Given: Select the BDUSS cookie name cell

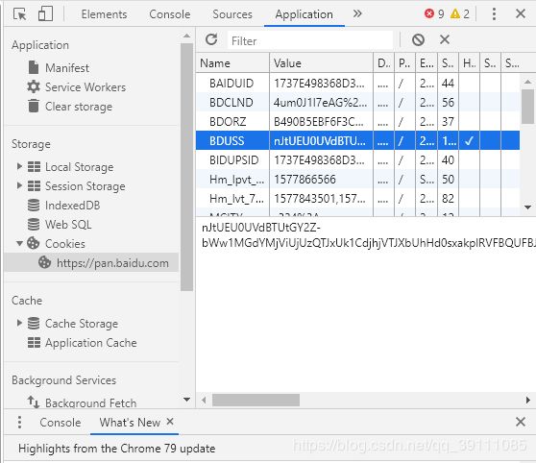Looking at the screenshot, I should [232, 140].
